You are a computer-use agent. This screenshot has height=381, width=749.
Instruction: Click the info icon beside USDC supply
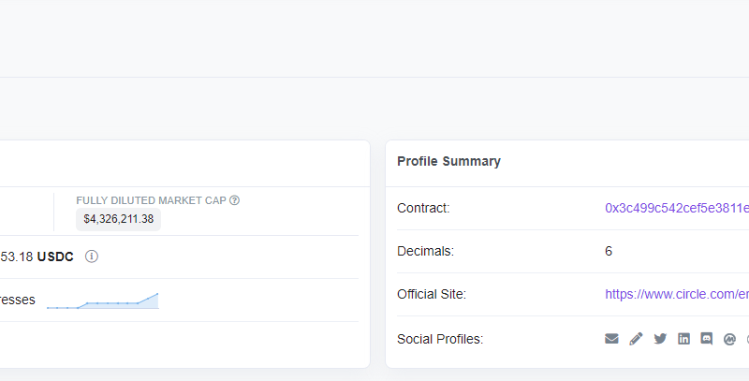coord(92,256)
